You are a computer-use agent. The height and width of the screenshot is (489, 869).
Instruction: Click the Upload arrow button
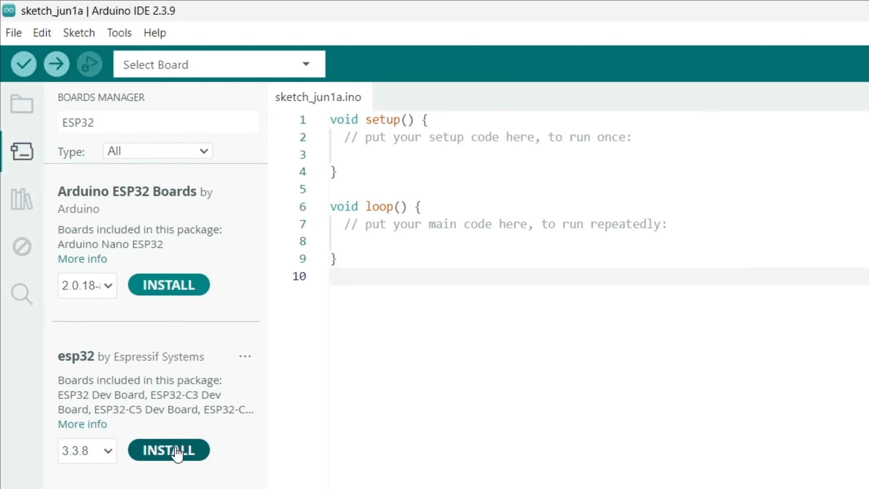pyautogui.click(x=56, y=64)
